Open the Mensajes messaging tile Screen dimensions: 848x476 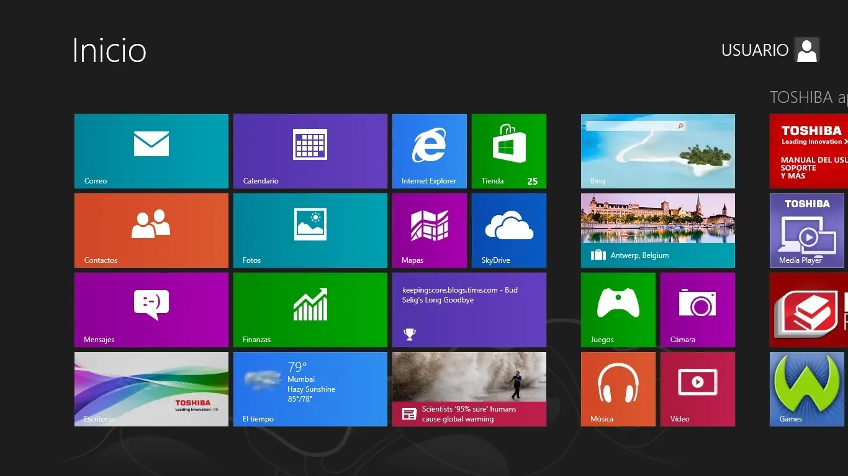pyautogui.click(x=151, y=310)
